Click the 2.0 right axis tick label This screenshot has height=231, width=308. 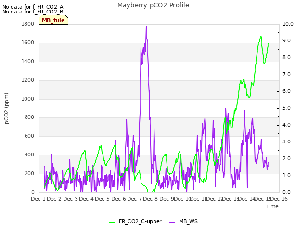click(x=286, y=159)
